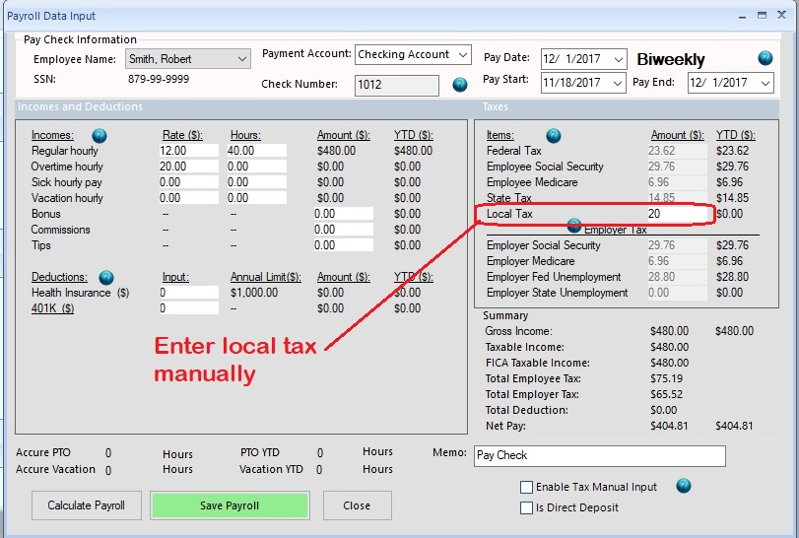Open the Employee Name dropdown
This screenshot has width=799, height=538.
pyautogui.click(x=242, y=60)
